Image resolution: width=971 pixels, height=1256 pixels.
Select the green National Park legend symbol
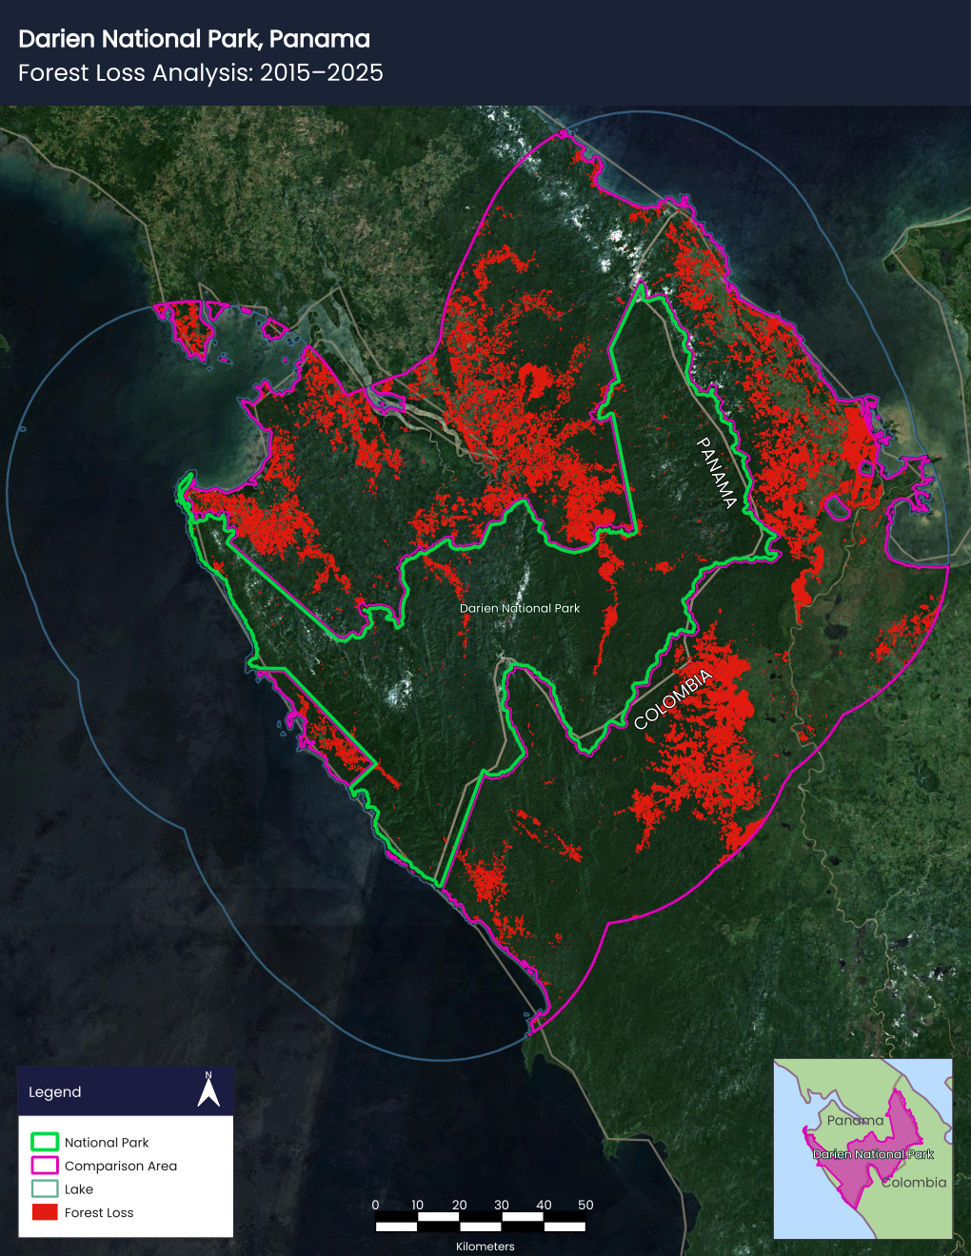pyautogui.click(x=45, y=1142)
